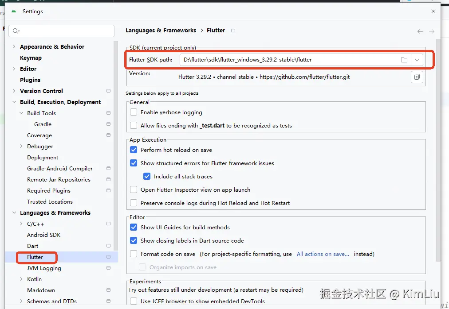
Task: Click project icon next to Dart
Action: tap(109, 246)
